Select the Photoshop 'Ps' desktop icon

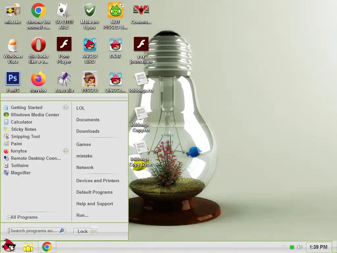click(13, 78)
